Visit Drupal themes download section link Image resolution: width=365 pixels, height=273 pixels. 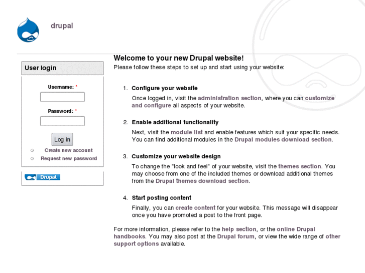pyautogui.click(x=202, y=181)
